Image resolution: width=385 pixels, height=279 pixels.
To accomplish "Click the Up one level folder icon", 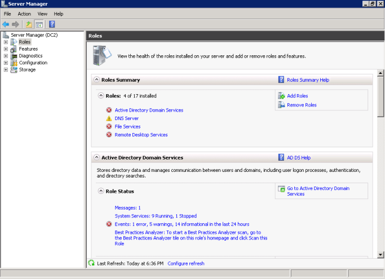I will click(29, 24).
